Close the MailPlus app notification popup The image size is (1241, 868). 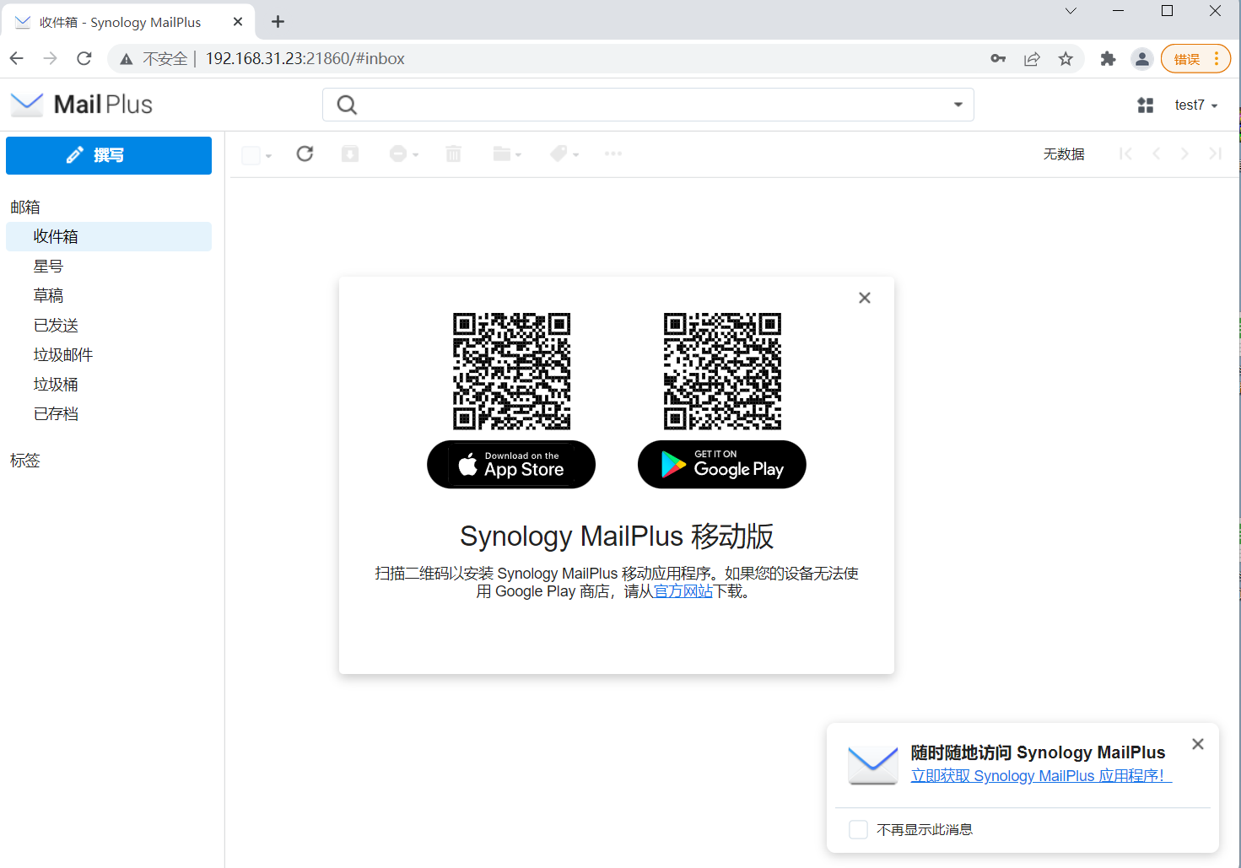click(x=1198, y=744)
